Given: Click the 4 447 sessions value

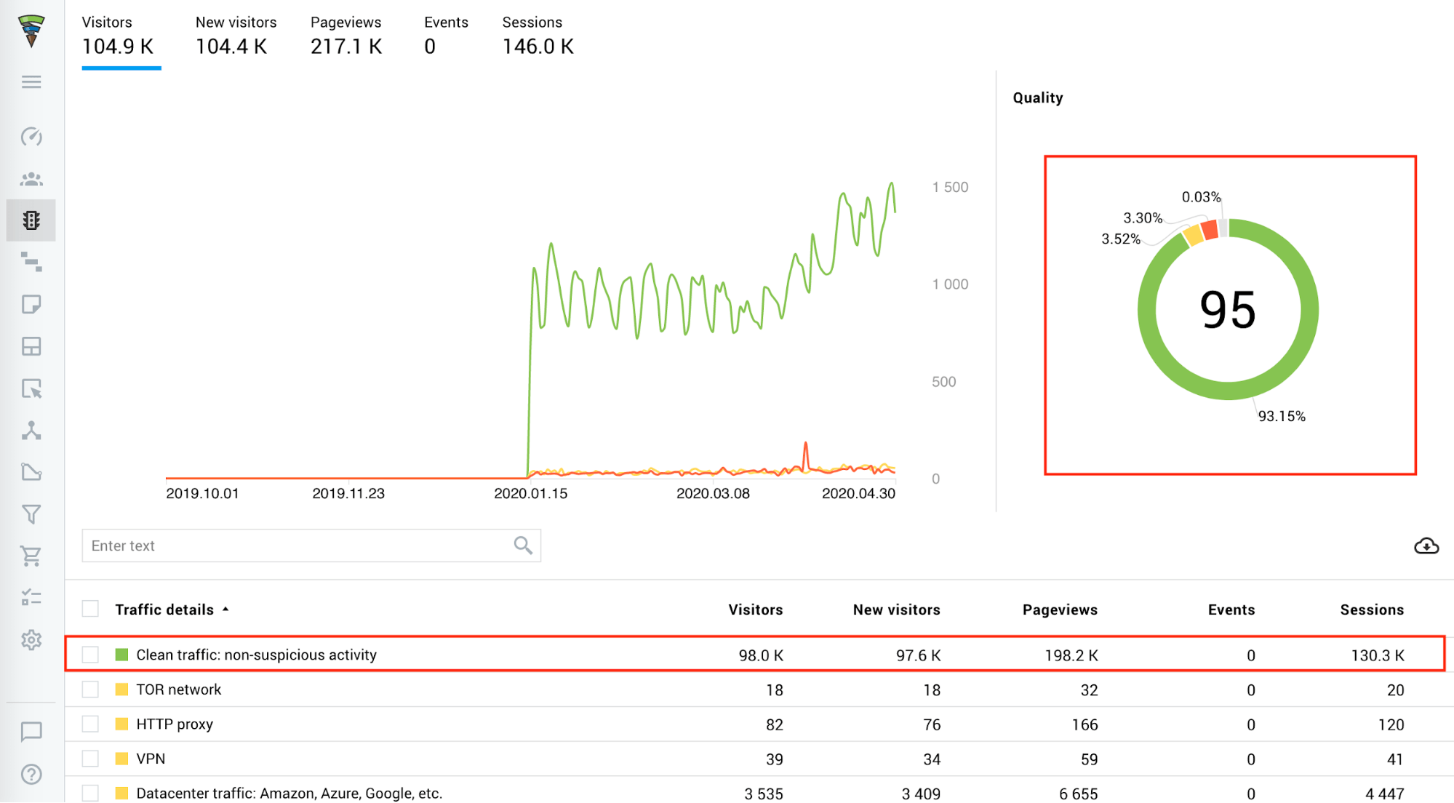Looking at the screenshot, I should pos(1385,794).
